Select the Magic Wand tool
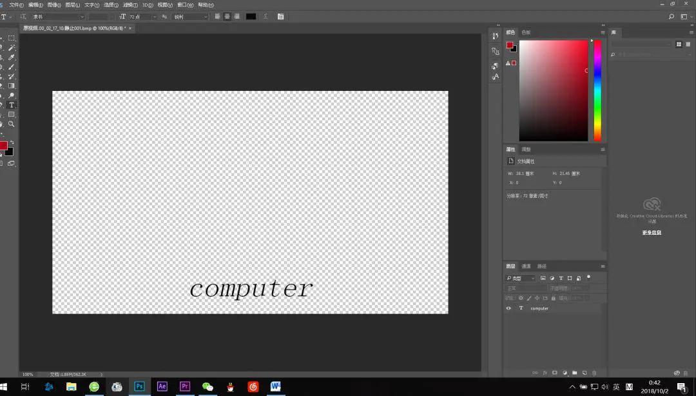This screenshot has height=396, width=696. pos(12,48)
